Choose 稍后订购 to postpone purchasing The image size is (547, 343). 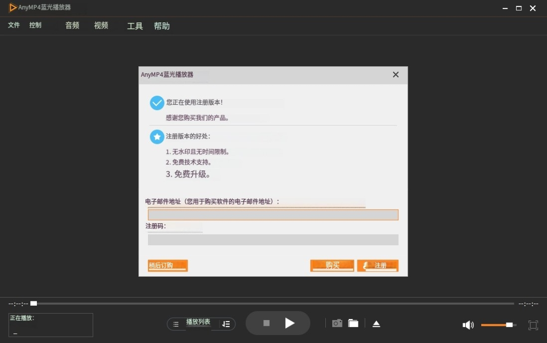pos(167,266)
